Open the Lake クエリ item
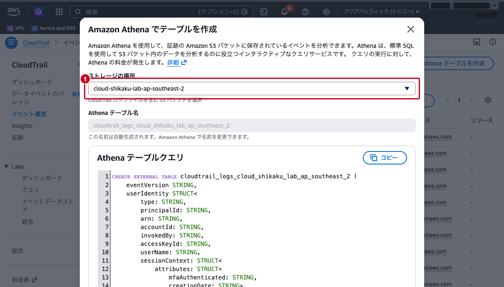 click(x=30, y=190)
